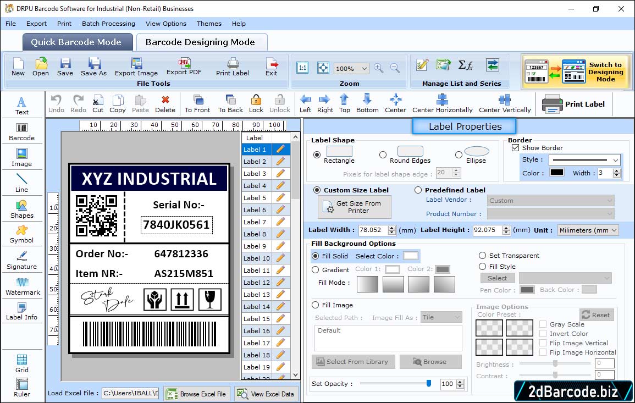Image resolution: width=635 pixels, height=403 pixels.
Task: Select the Fill Style option
Action: click(482, 267)
